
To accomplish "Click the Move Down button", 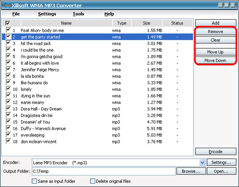I will click(x=216, y=60).
